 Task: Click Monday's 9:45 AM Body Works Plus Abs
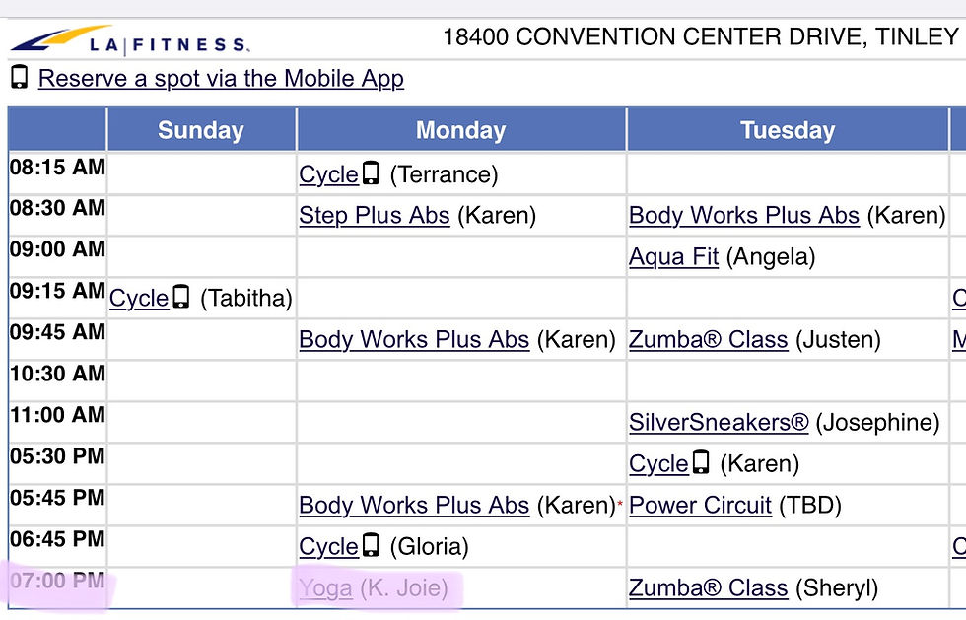pos(413,339)
